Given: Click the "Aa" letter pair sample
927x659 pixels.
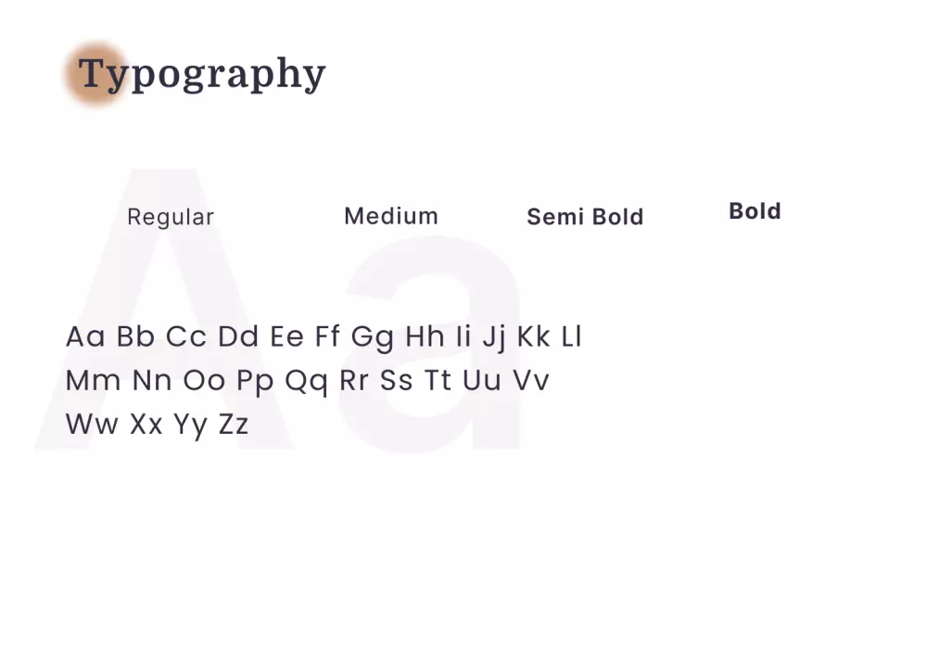Looking at the screenshot, I should (x=86, y=336).
